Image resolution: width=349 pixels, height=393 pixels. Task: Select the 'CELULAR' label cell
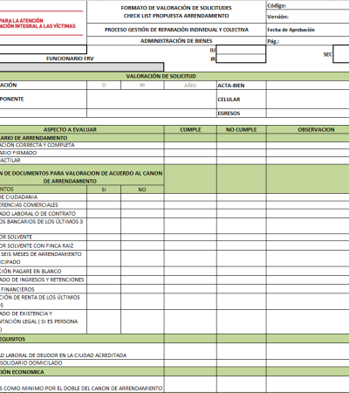(242, 100)
